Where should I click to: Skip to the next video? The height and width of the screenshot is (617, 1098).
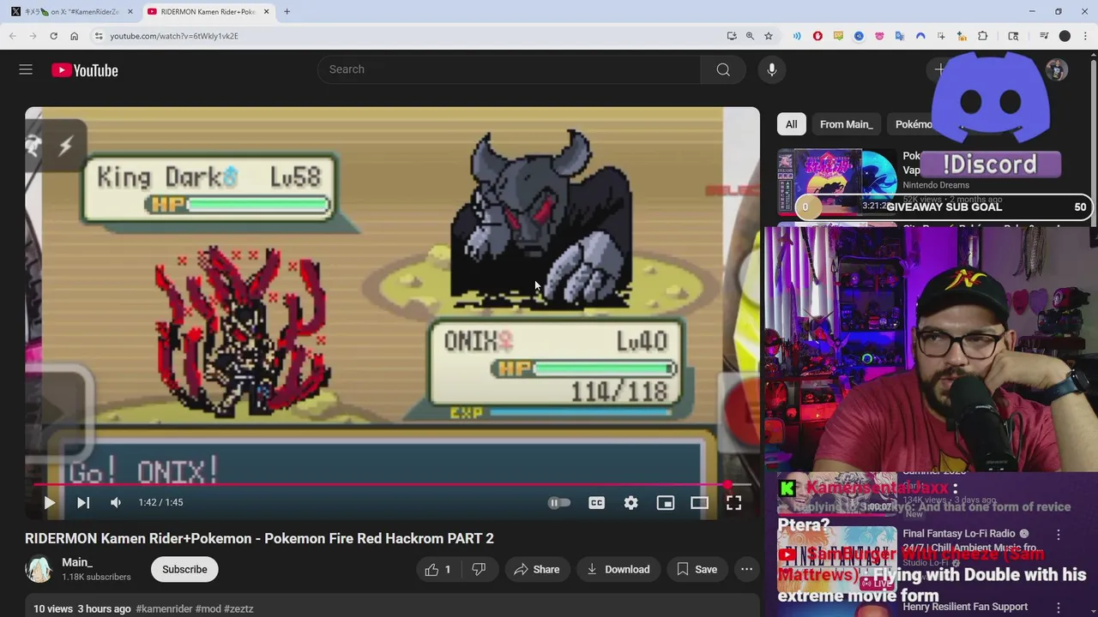pyautogui.click(x=83, y=503)
